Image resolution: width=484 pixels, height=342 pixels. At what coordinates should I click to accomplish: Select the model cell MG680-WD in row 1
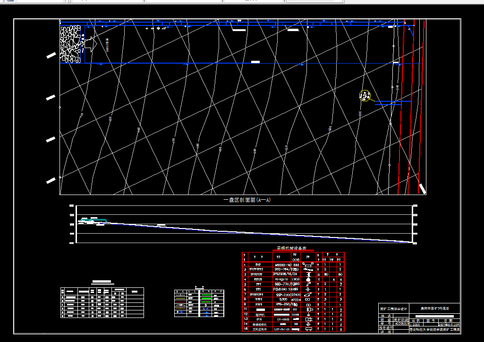pos(282,265)
